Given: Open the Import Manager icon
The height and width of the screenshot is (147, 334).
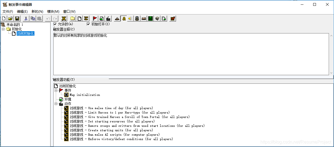Looking at the screenshot, I should click(x=164, y=19).
